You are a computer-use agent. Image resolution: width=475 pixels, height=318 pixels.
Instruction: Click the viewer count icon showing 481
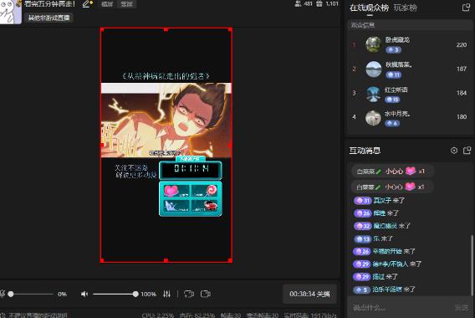pyautogui.click(x=298, y=3)
